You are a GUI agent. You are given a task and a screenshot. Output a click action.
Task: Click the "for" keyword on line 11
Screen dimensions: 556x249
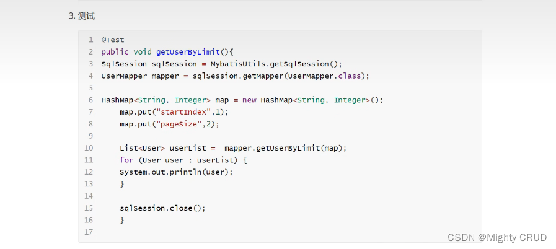(126, 160)
